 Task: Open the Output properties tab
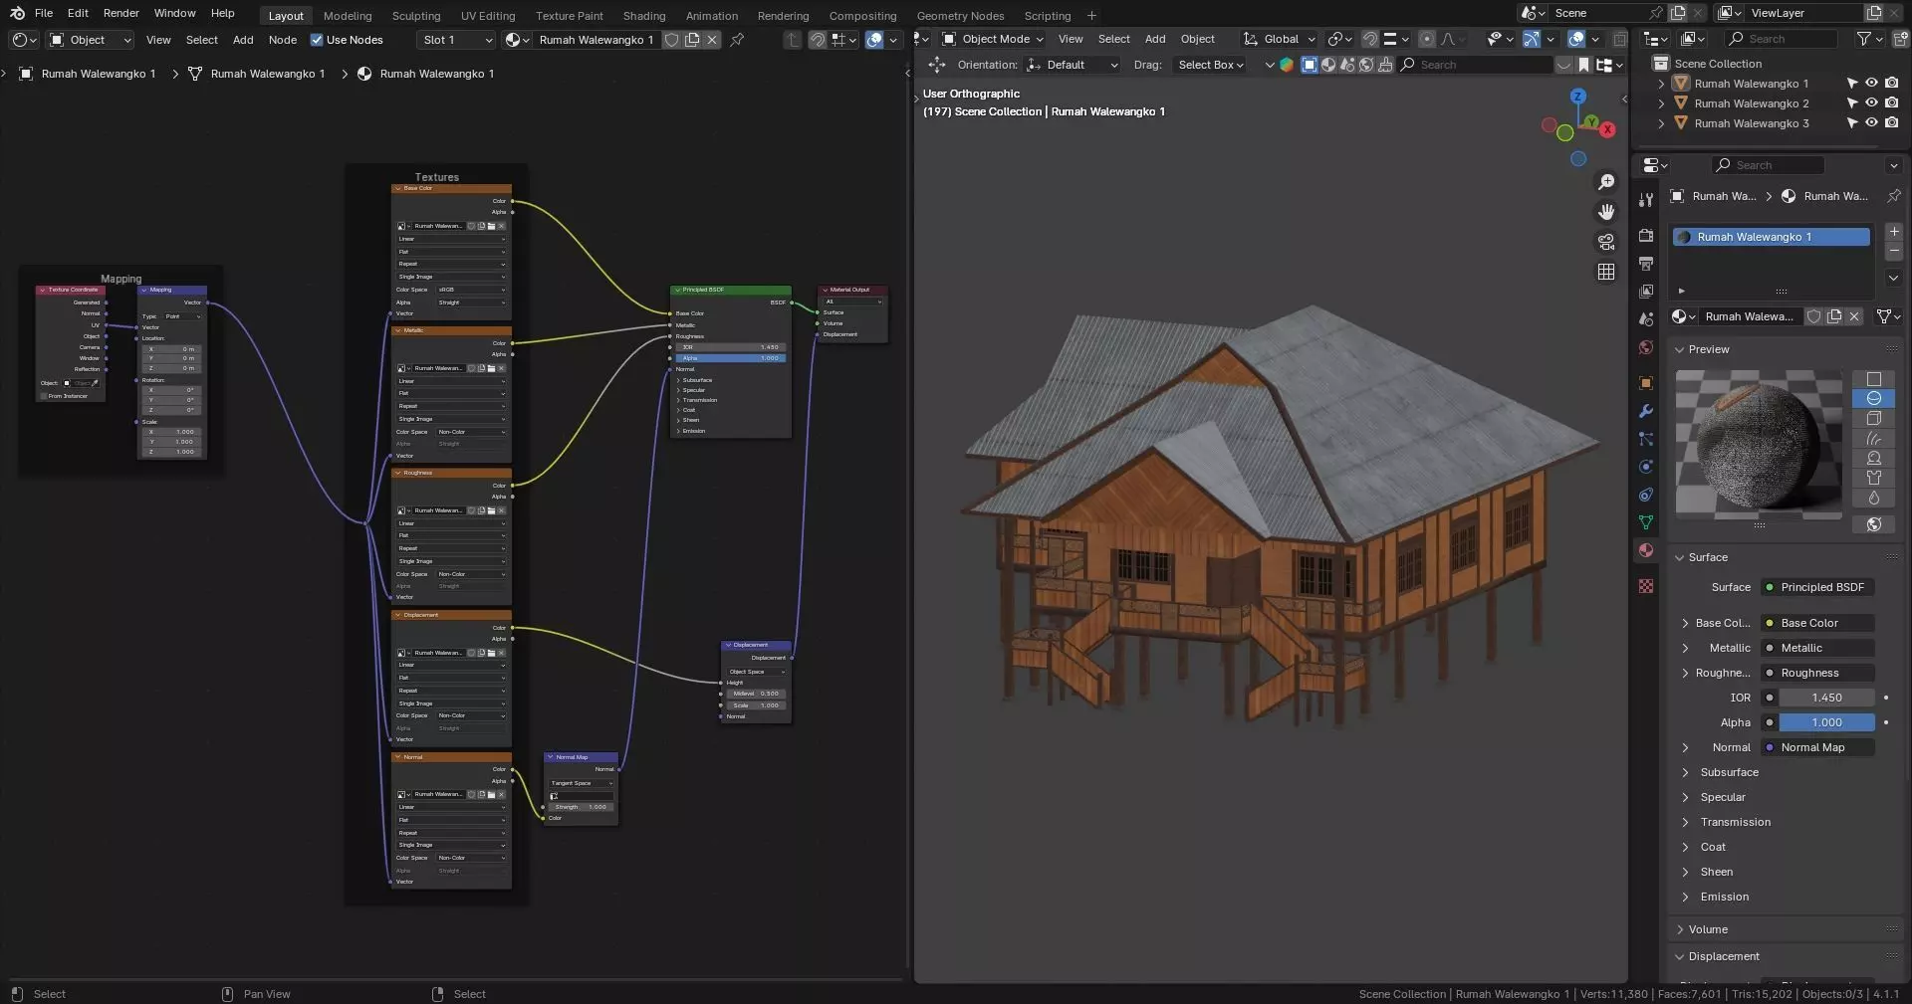coord(1646,264)
